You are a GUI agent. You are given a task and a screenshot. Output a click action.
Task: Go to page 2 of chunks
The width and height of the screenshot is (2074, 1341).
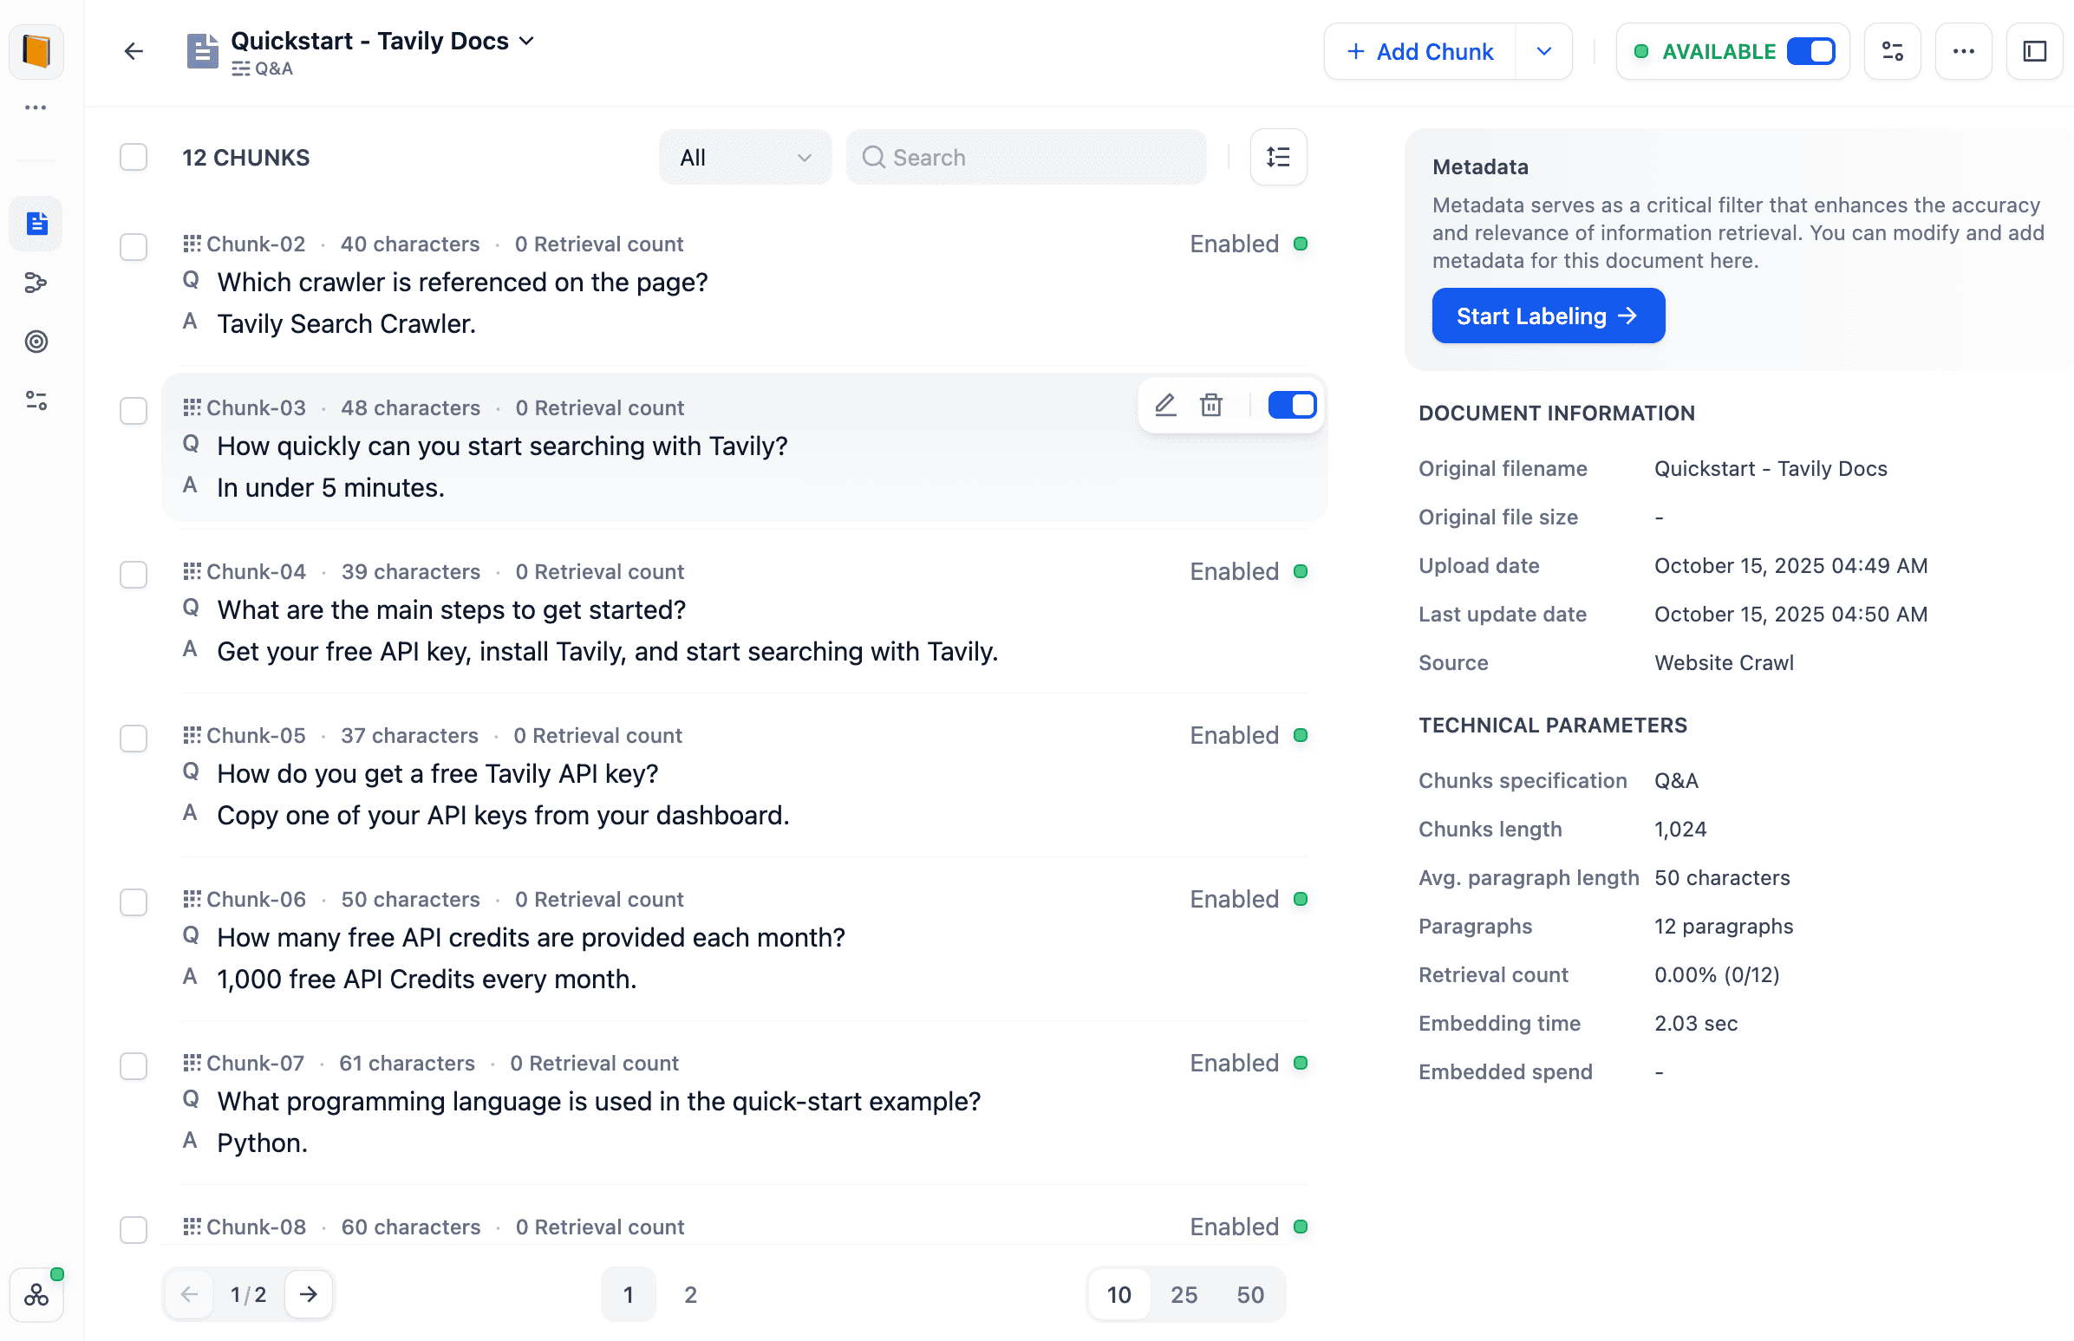tap(690, 1294)
